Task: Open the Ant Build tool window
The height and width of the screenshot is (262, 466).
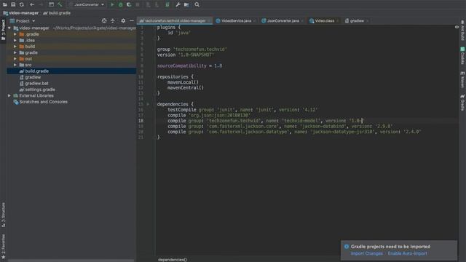Action: coord(462,31)
